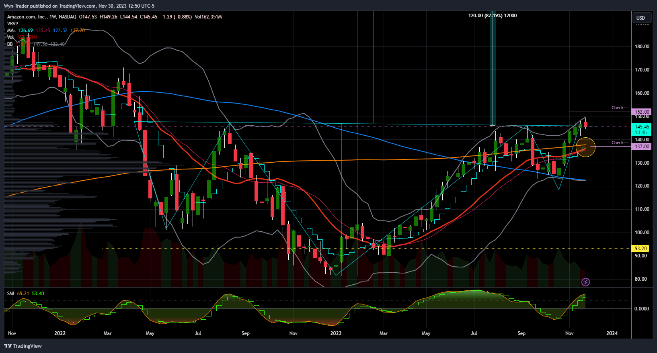Open the TradingView logo link

(x=23, y=346)
